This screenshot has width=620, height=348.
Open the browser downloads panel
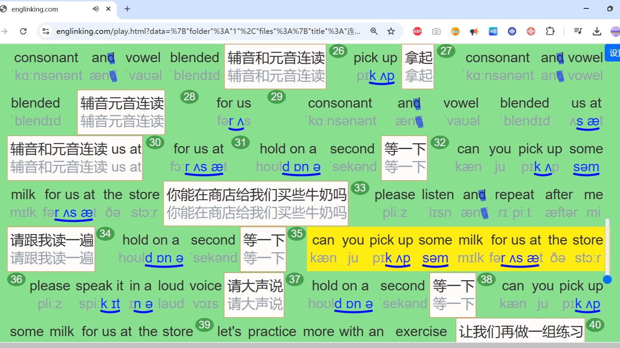coord(597,31)
